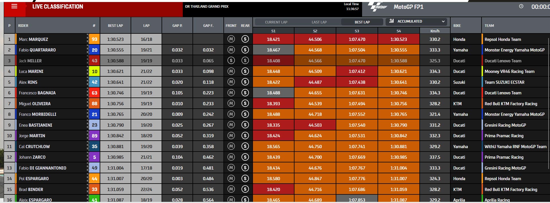Click Luca Marini's yellow number 10 badge
The width and height of the screenshot is (550, 203).
point(95,71)
